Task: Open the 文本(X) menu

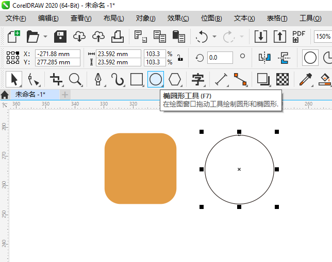Action: (x=244, y=19)
